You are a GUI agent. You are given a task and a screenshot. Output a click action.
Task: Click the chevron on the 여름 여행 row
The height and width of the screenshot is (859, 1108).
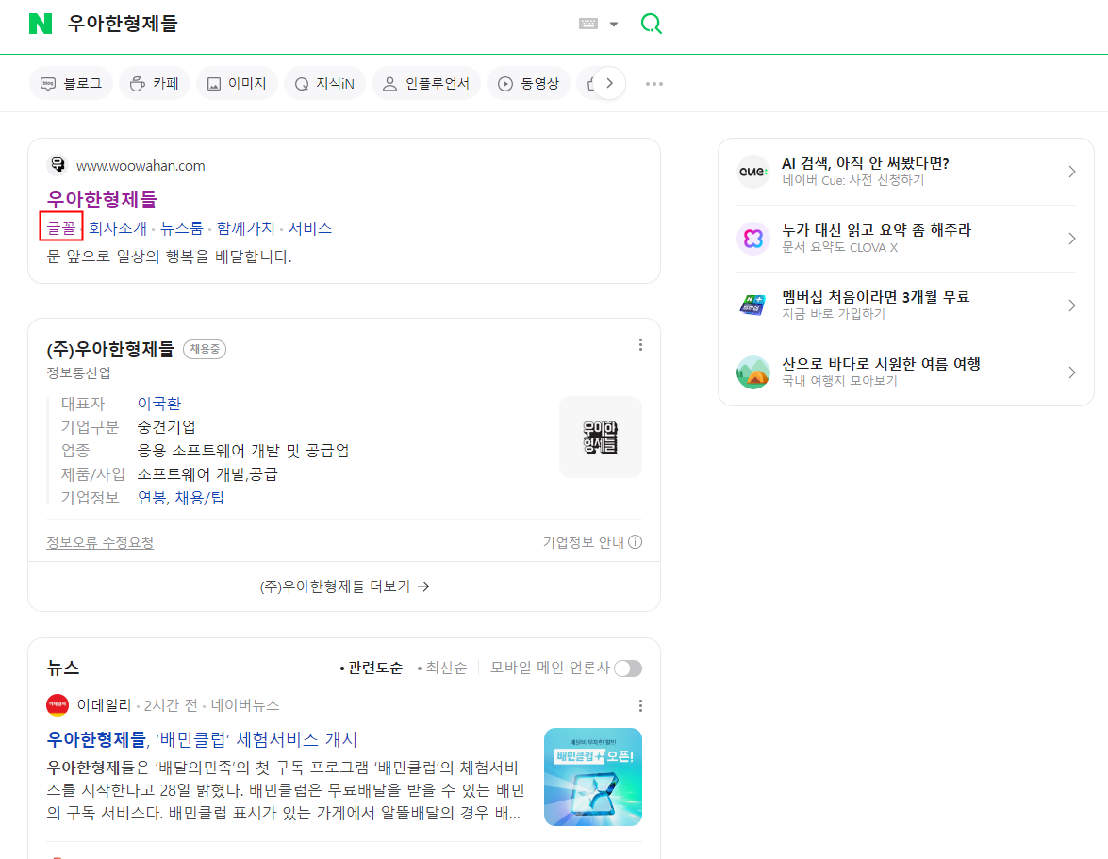pyautogui.click(x=1072, y=372)
